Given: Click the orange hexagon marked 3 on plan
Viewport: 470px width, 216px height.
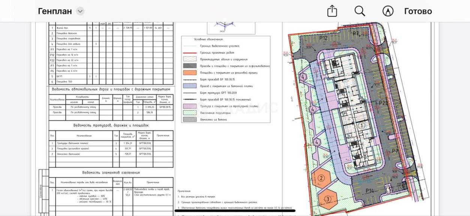Looking at the screenshot, I should 328,199.
